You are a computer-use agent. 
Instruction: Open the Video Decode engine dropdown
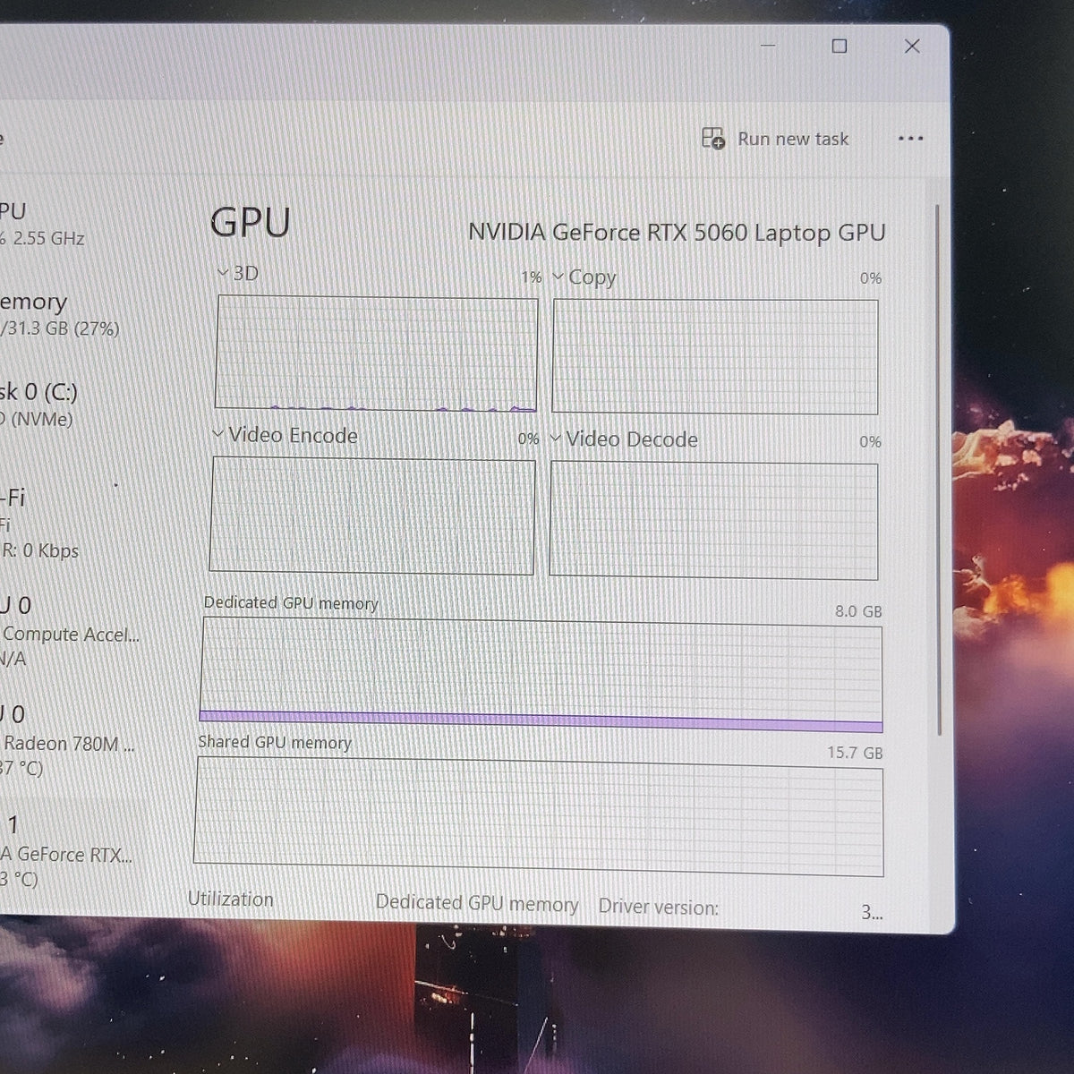[556, 439]
